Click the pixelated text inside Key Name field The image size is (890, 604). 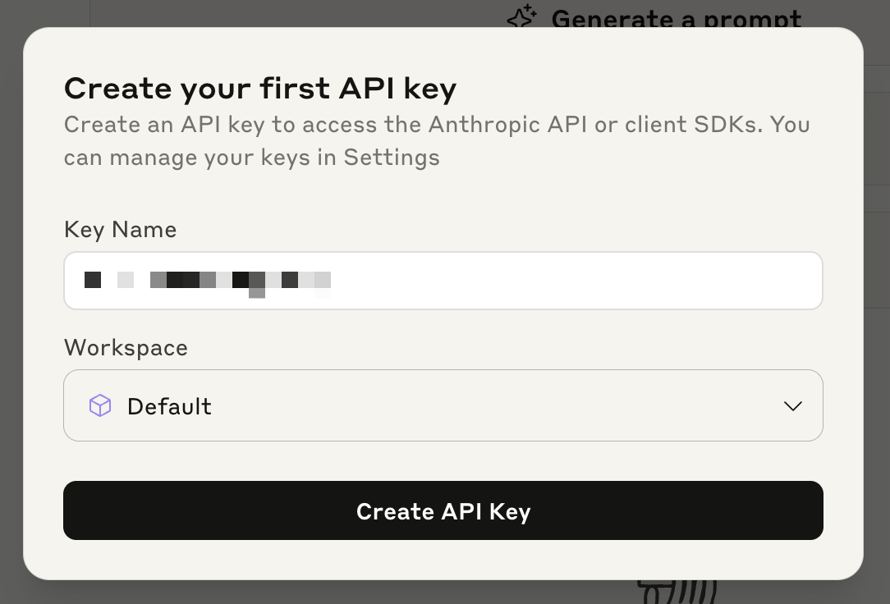(208, 281)
